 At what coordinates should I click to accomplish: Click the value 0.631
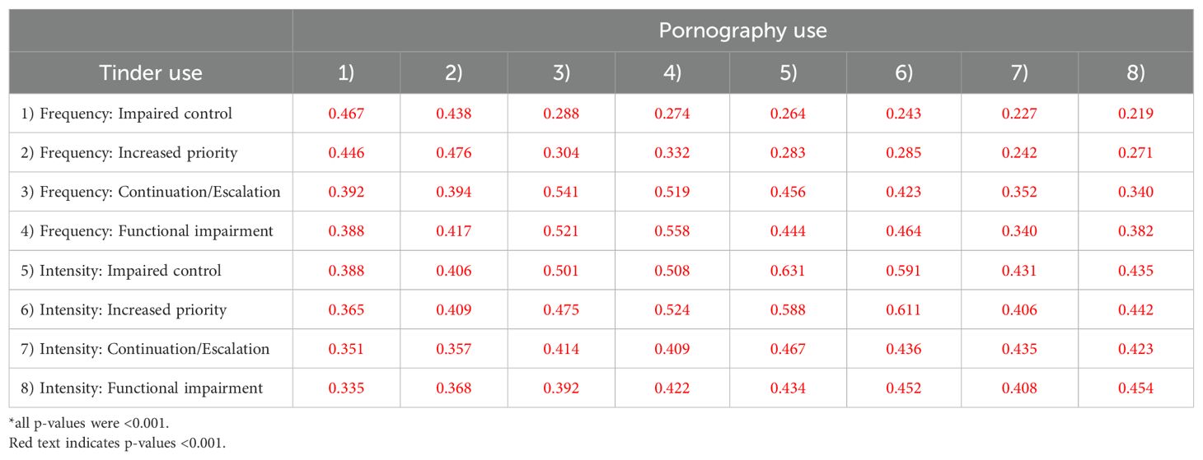(x=787, y=271)
